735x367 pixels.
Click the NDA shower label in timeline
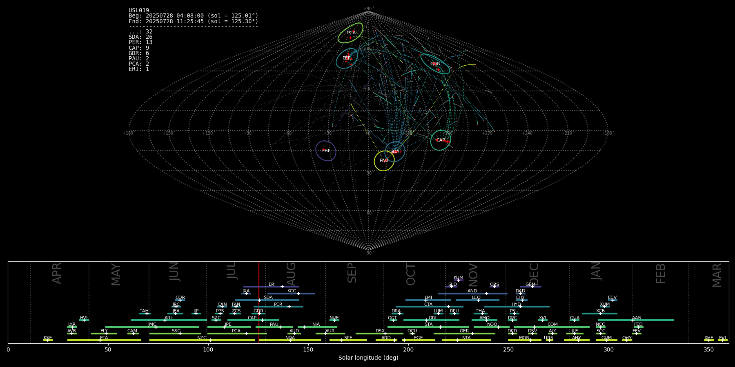point(290,338)
